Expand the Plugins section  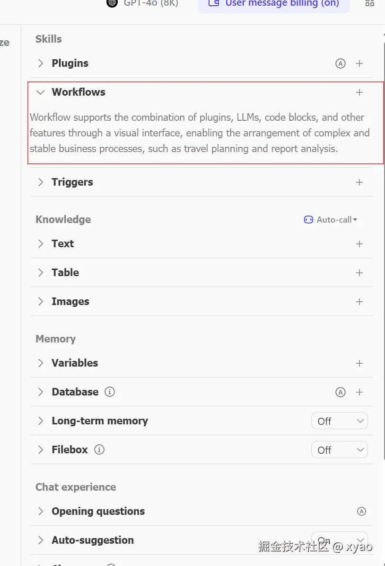coord(41,63)
